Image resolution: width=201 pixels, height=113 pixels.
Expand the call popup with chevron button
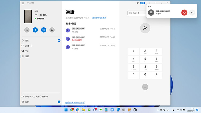point(192,13)
